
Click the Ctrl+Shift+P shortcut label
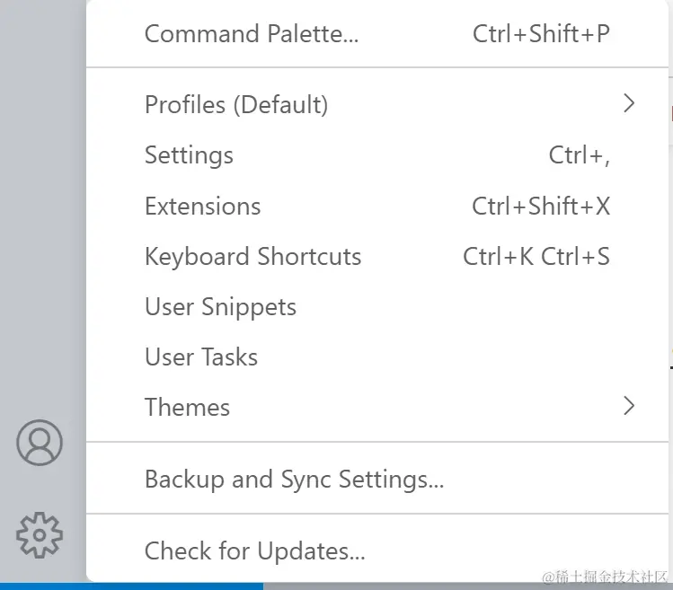point(541,34)
